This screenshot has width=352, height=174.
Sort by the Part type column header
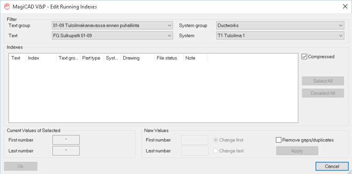(x=92, y=58)
